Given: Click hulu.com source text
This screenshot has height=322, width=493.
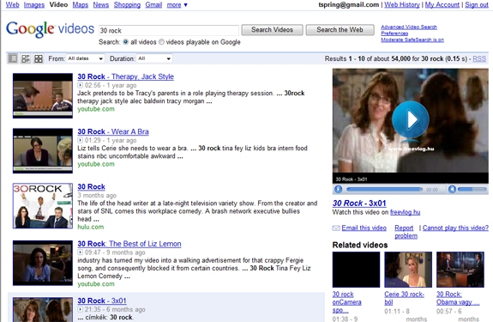Looking at the screenshot, I should pyautogui.click(x=91, y=227).
